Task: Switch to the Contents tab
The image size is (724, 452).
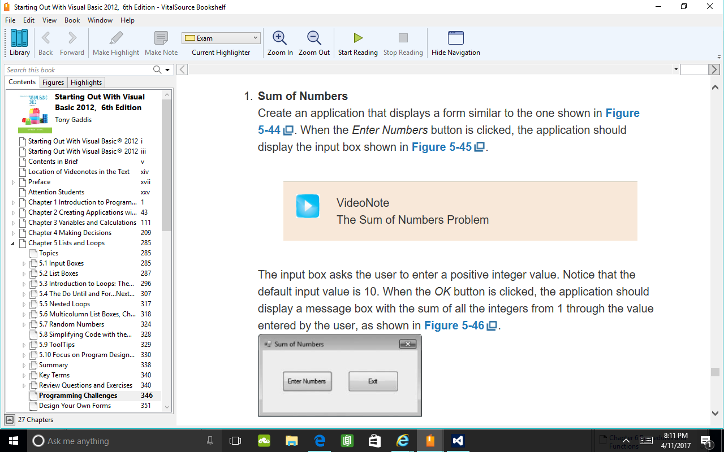Action: tap(22, 82)
